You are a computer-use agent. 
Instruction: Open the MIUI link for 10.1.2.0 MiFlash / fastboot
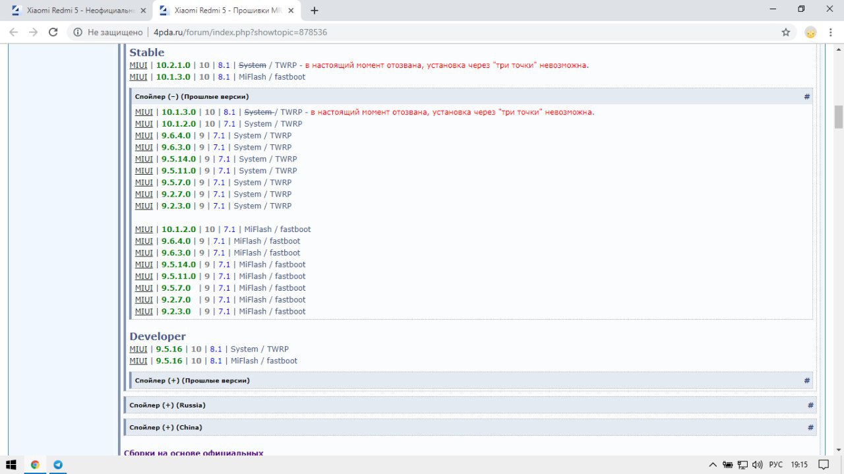point(144,229)
